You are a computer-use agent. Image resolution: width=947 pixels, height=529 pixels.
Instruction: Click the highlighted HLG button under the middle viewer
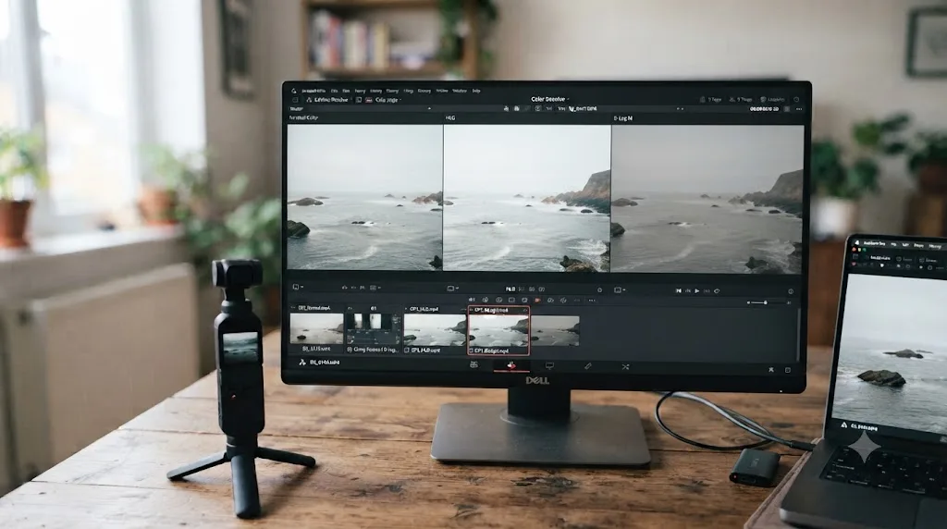click(x=510, y=289)
